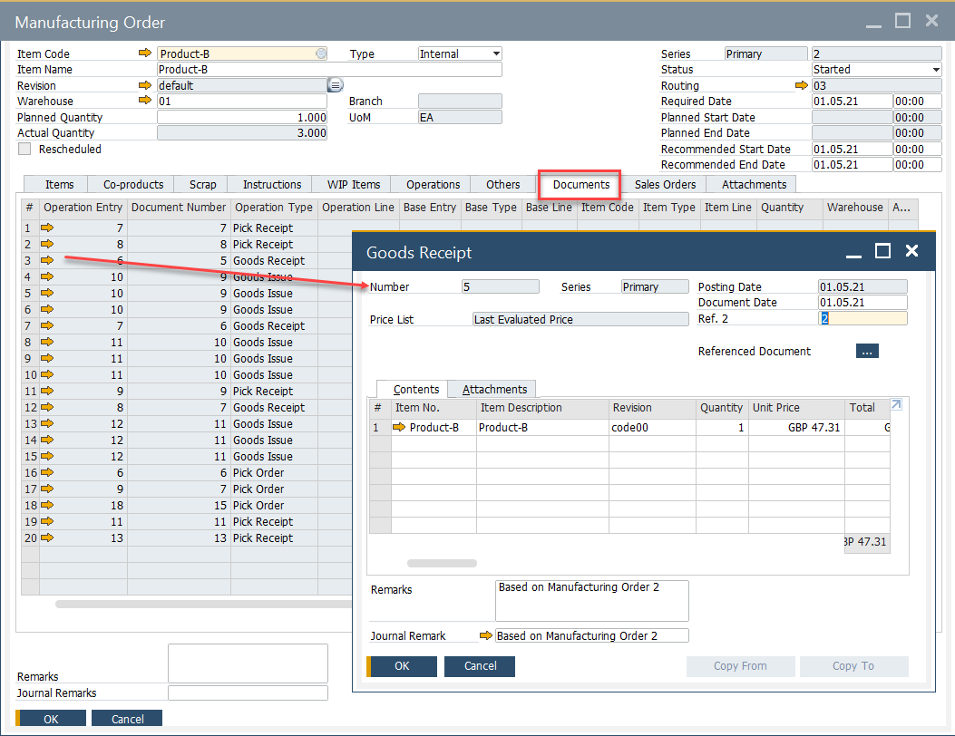Click the Referenced Document browse button
The height and width of the screenshot is (736, 955).
[867, 351]
